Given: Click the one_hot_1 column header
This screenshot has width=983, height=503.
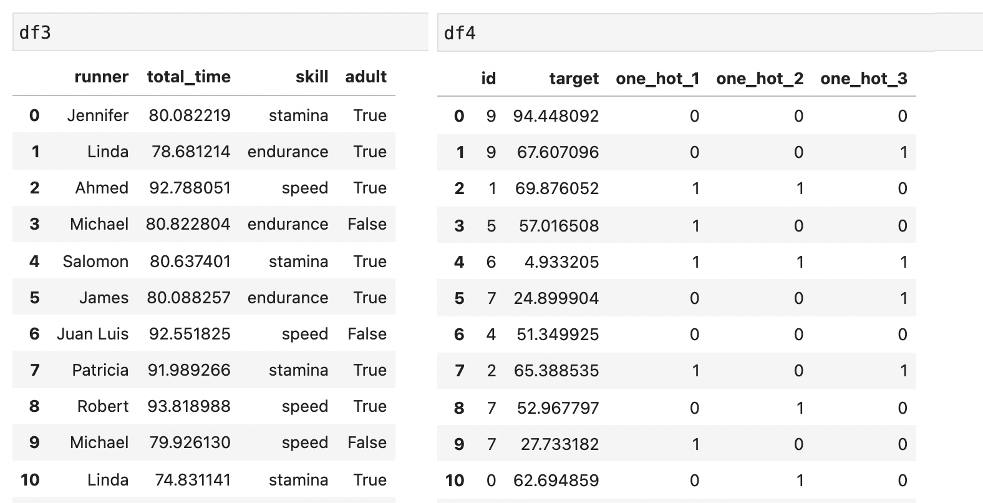Looking at the screenshot, I should pyautogui.click(x=657, y=79).
